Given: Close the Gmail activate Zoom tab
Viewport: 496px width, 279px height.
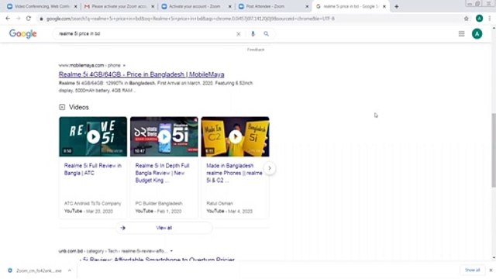Looking at the screenshot, I should [x=153, y=6].
